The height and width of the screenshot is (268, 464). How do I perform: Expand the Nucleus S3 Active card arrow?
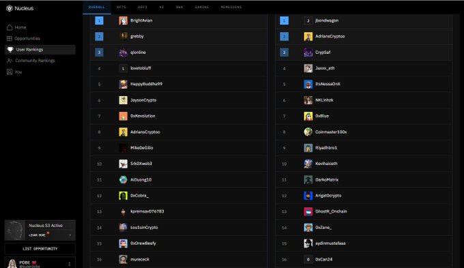click(70, 235)
